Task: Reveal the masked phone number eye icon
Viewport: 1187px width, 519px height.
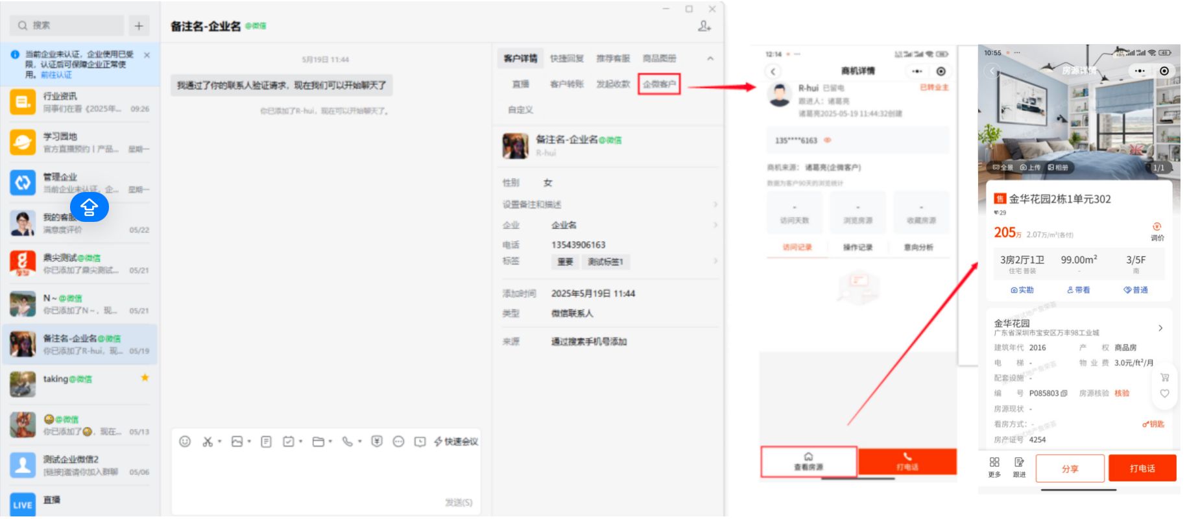Action: pos(828,140)
